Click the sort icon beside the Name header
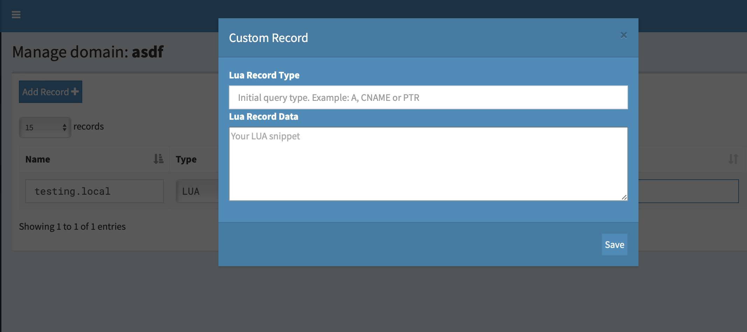 coord(158,159)
